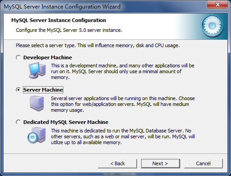Click the 'MySQL Server Instance Configuration Wizard' title bar text

point(62,7)
